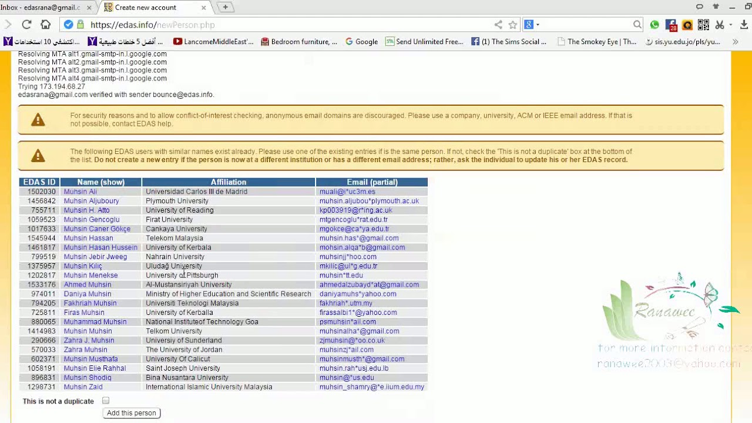This screenshot has height=423, width=752.
Task: Open the Muhsin Shodiq name link
Action: pyautogui.click(x=88, y=378)
